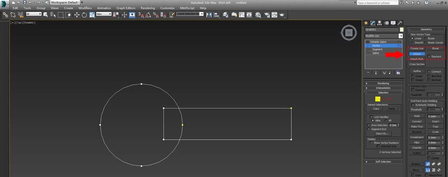Image resolution: width=448 pixels, height=177 pixels.
Task: Activate the Select and Rotate tool
Action: (x=84, y=15)
